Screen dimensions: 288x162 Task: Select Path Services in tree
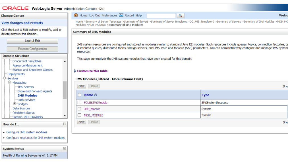(26, 100)
